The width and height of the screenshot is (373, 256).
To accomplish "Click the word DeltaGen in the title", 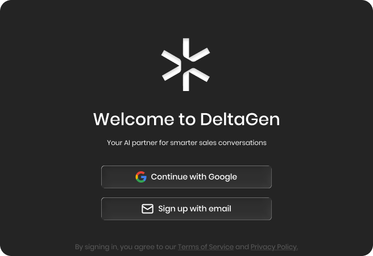I will [240, 119].
